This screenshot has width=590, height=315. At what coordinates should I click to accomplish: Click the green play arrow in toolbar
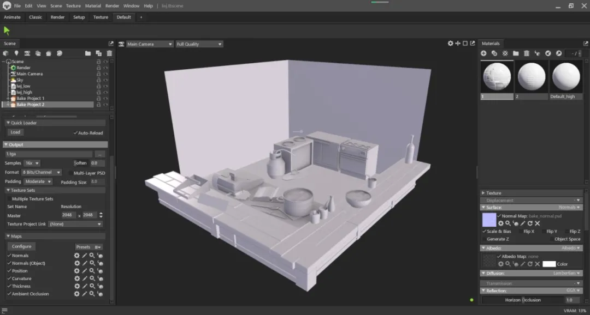click(x=7, y=31)
